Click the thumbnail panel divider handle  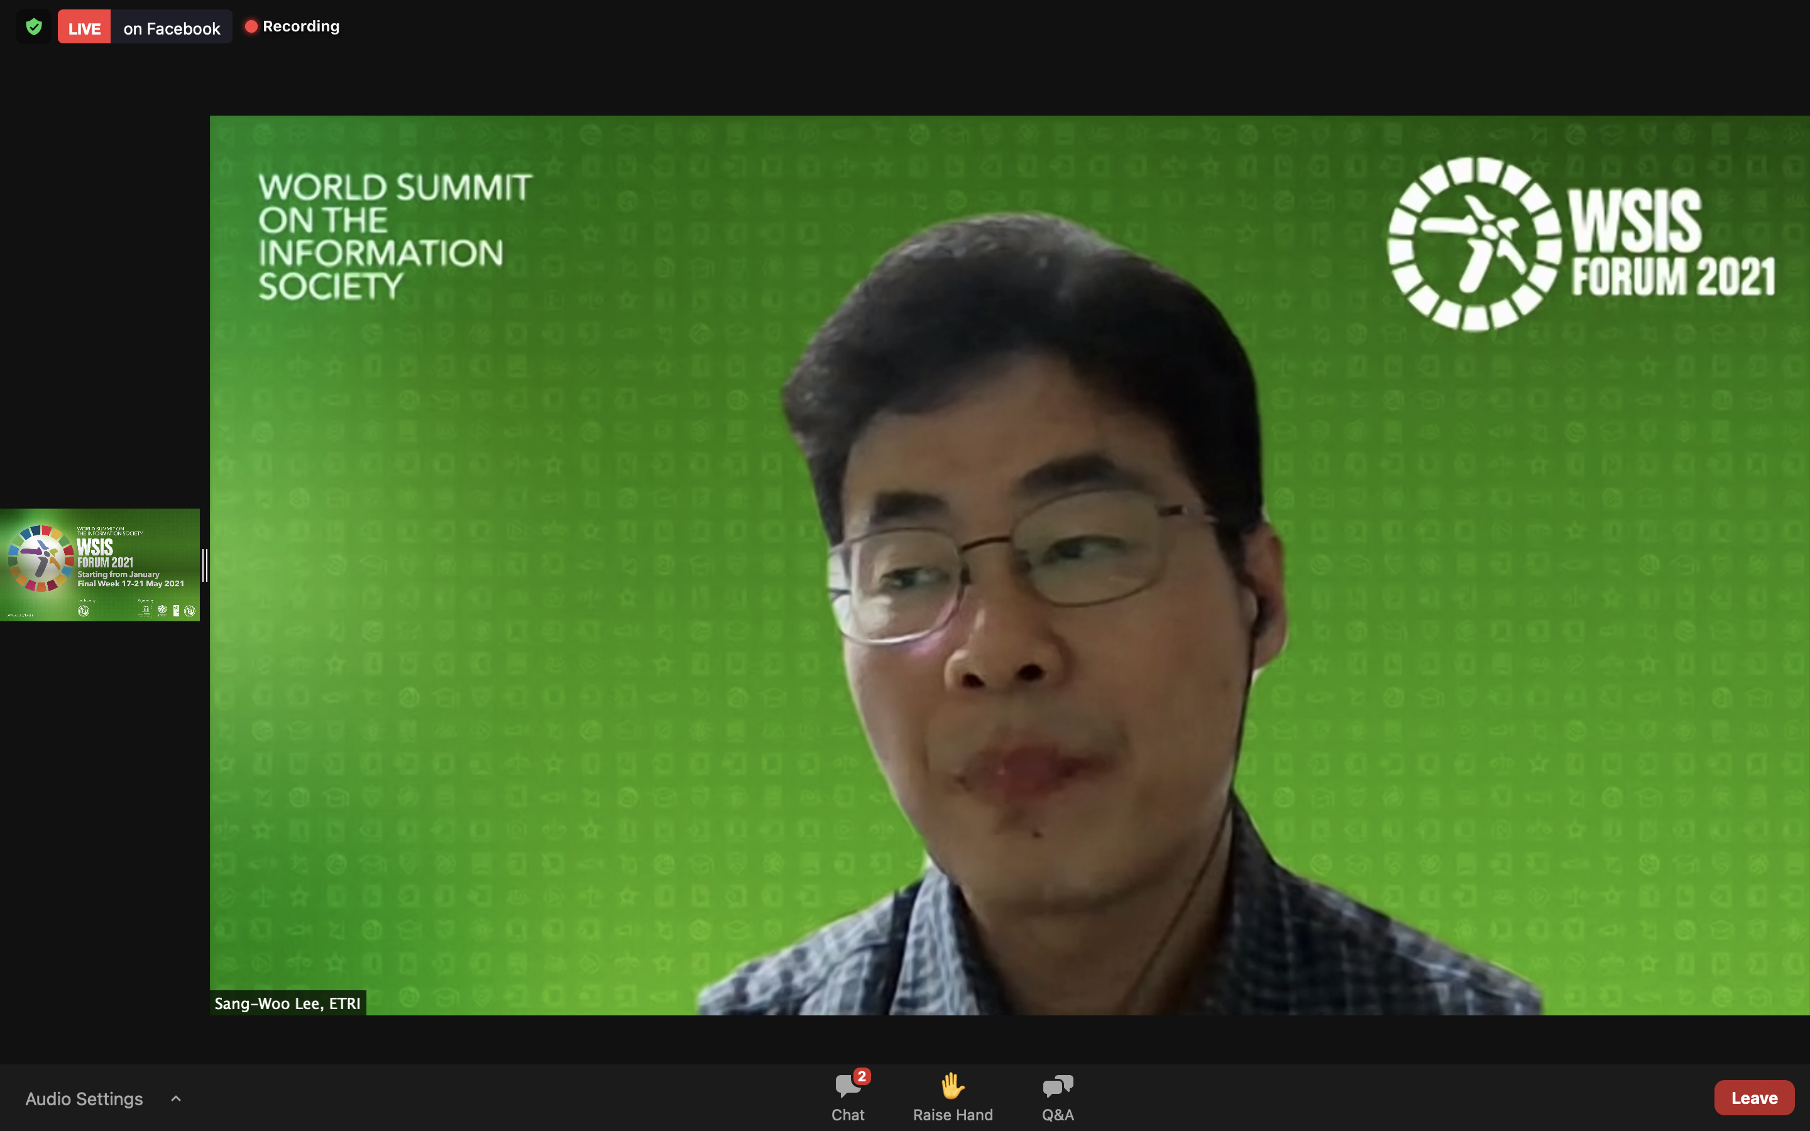click(x=205, y=565)
